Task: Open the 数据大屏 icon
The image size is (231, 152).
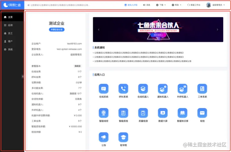Action: 163,113
